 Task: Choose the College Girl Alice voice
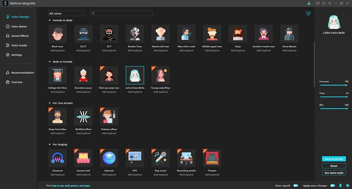[58, 75]
